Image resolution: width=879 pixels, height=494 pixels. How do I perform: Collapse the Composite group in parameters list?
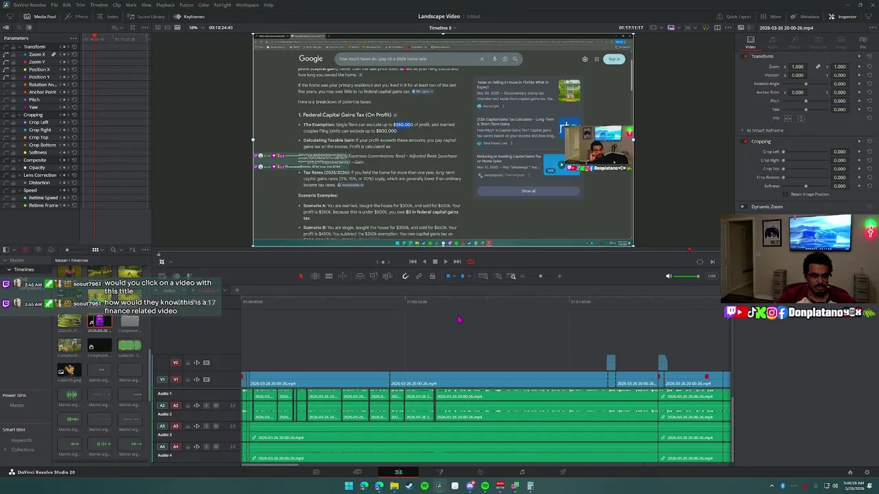20,160
